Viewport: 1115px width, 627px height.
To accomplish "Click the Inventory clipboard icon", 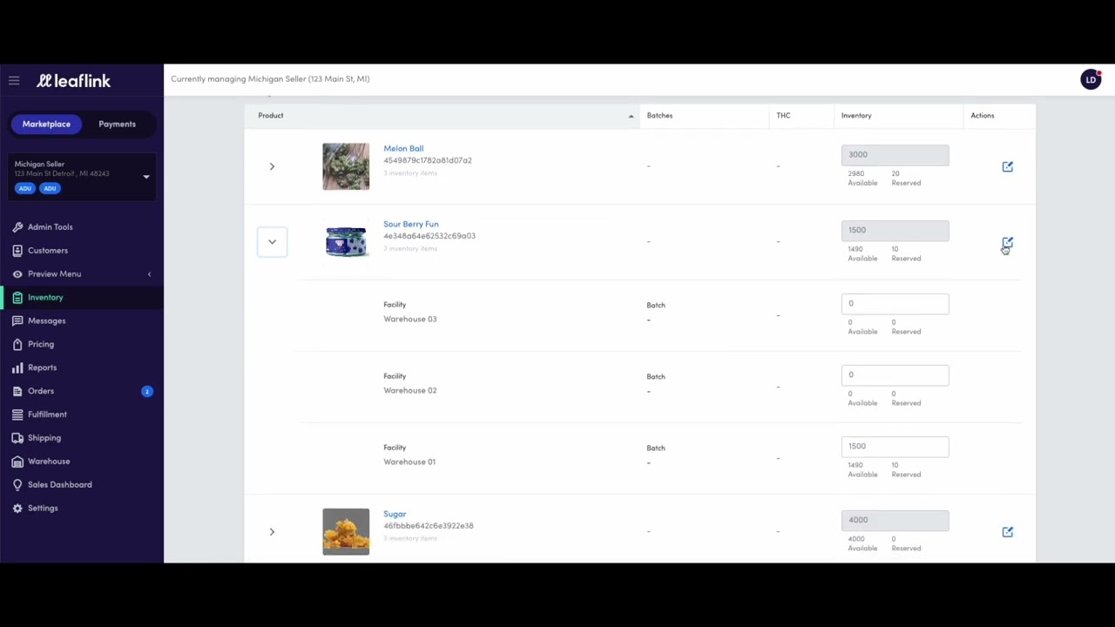I will [x=17, y=298].
